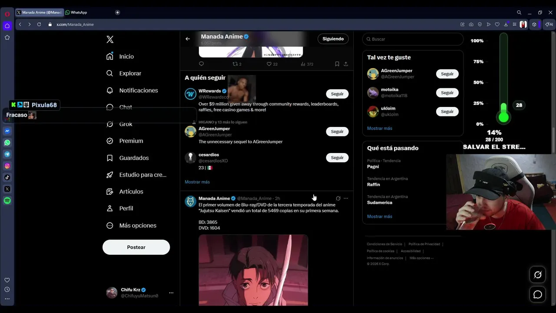Open Premium in X menu
Viewport: 556px width, 313px height.
click(125, 141)
